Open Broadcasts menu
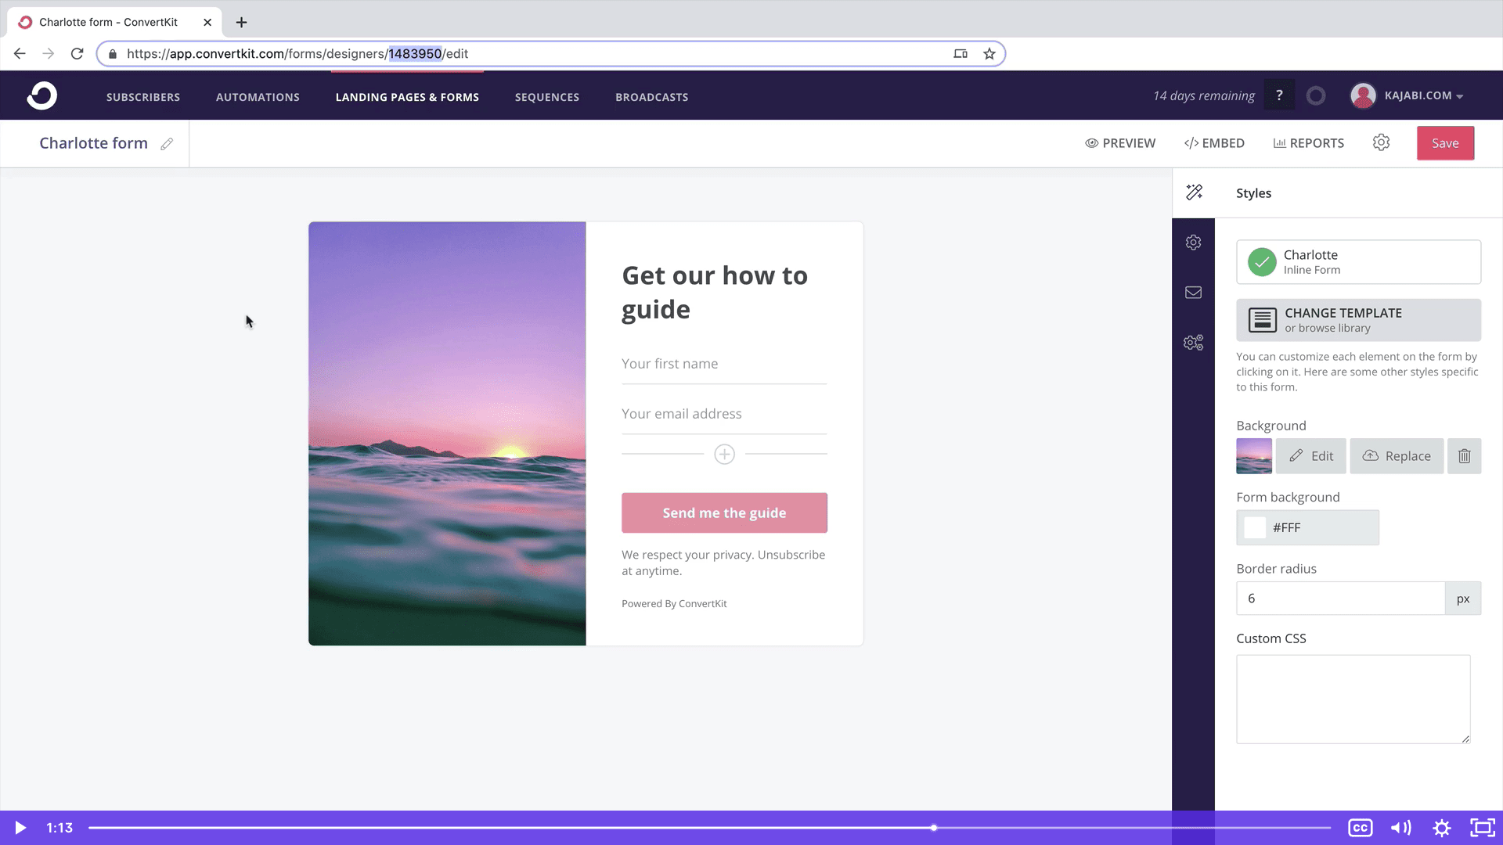This screenshot has height=845, width=1503. (652, 97)
